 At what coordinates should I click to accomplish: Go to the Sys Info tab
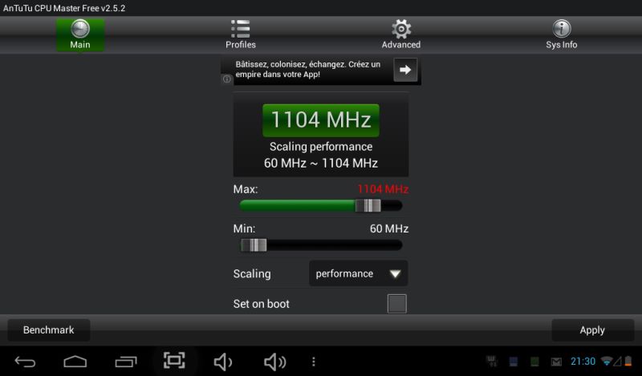(x=561, y=34)
